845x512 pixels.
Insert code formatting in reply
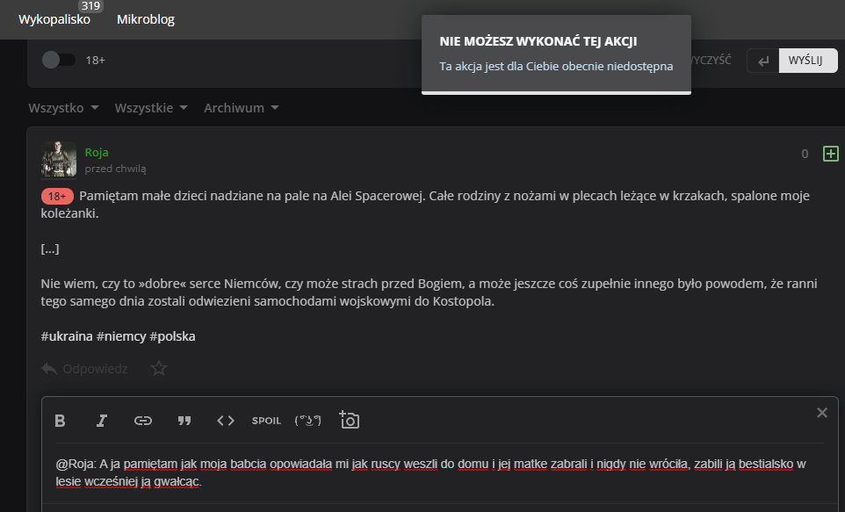pos(225,421)
